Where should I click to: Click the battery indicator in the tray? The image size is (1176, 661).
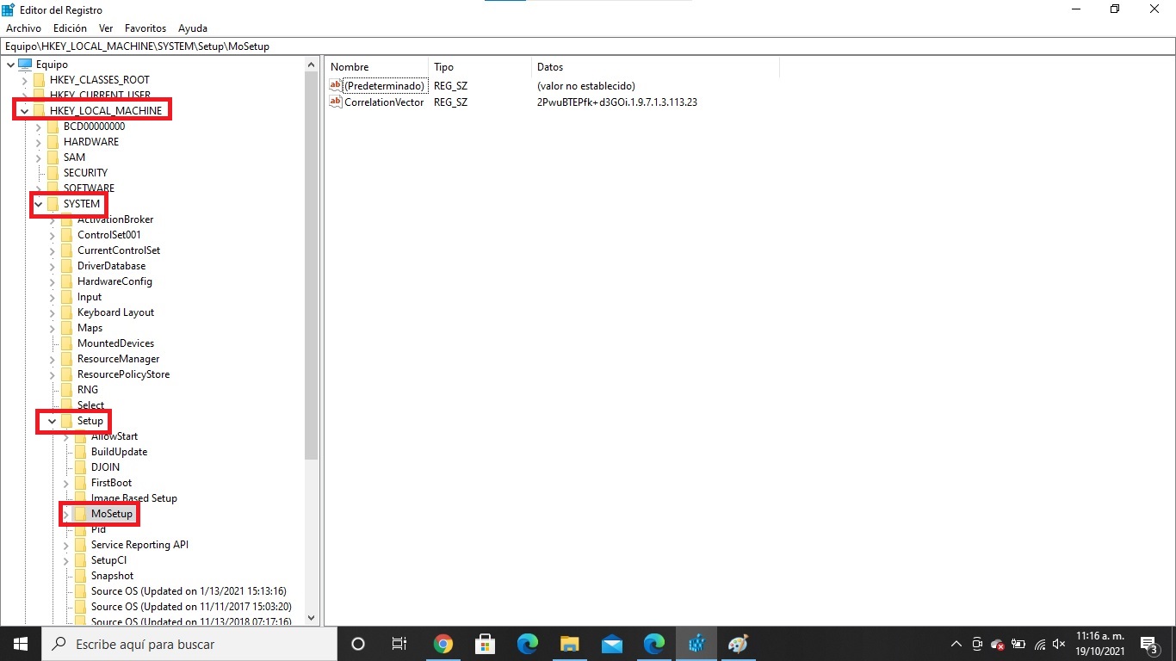[1018, 643]
